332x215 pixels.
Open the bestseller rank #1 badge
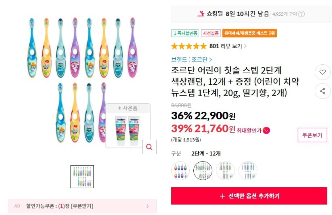[251, 33]
